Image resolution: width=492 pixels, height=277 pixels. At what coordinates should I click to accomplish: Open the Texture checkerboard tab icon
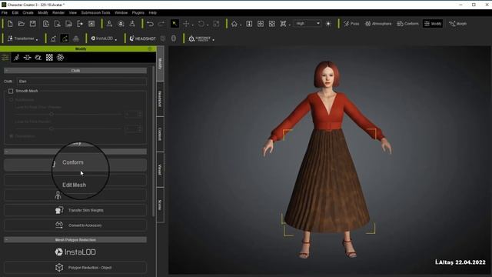(49, 57)
